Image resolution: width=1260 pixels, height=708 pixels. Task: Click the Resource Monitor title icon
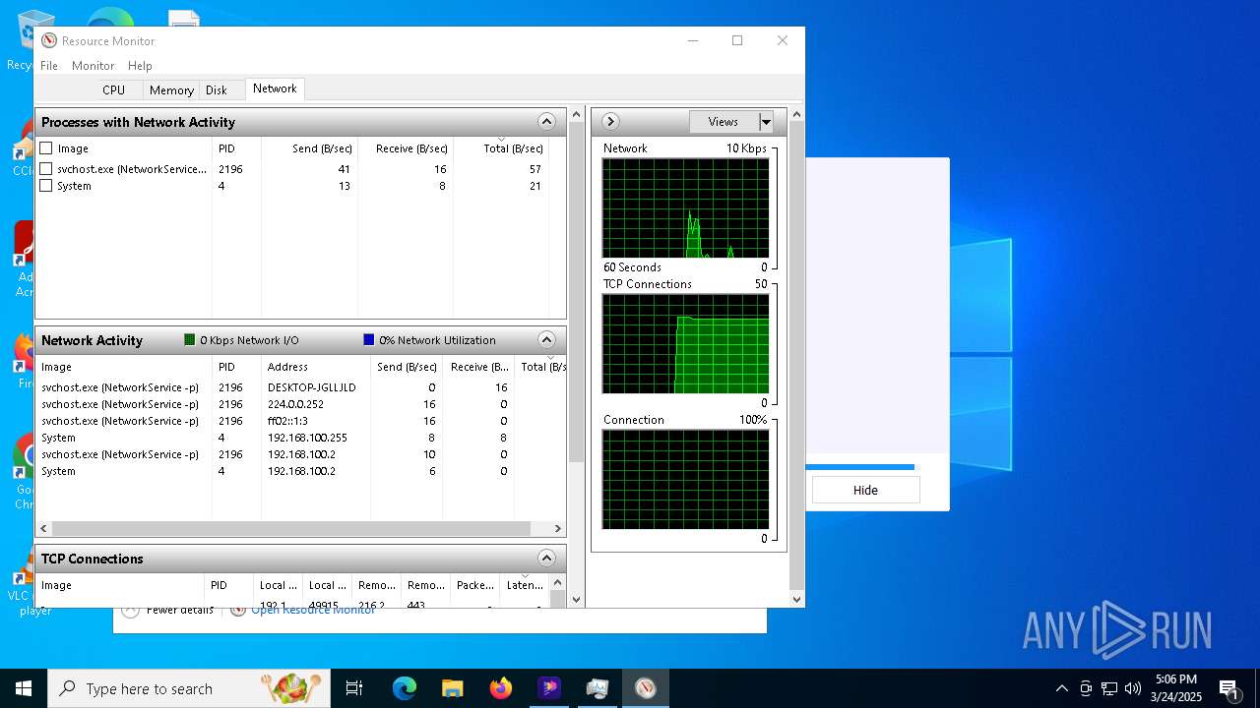49,40
